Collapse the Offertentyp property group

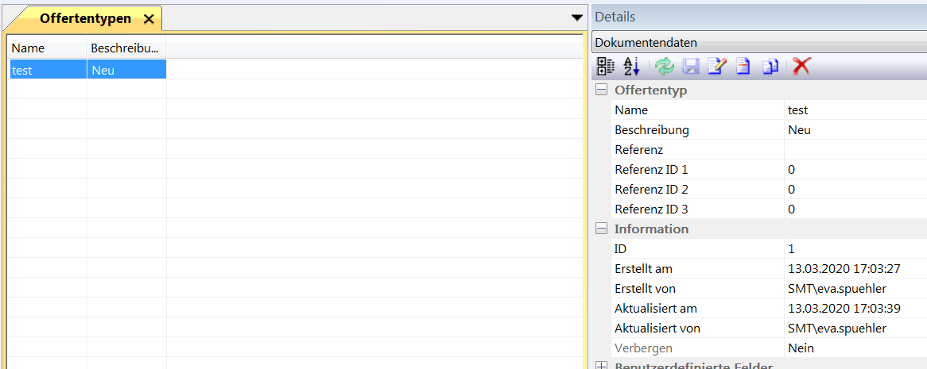click(602, 90)
